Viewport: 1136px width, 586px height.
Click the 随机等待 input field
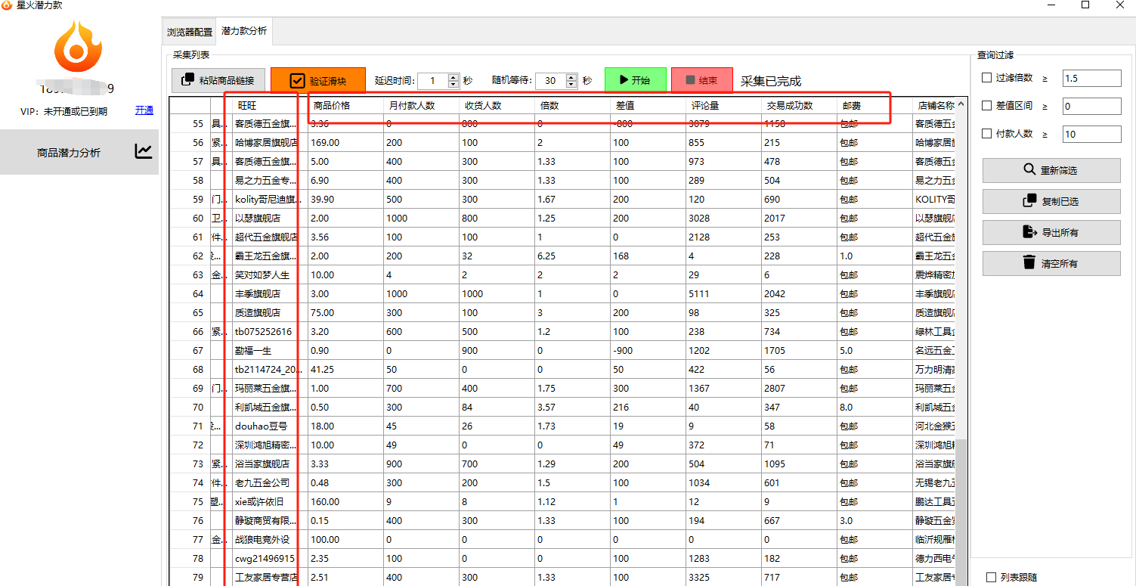coord(551,80)
